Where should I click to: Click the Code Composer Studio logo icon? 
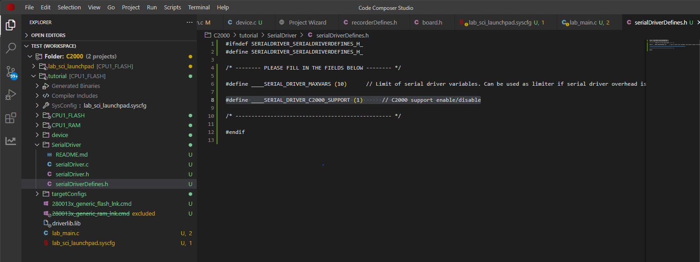(11, 7)
